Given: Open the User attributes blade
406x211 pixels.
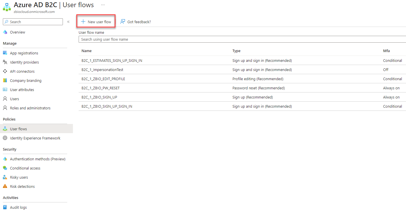Looking at the screenshot, I should coord(22,89).
